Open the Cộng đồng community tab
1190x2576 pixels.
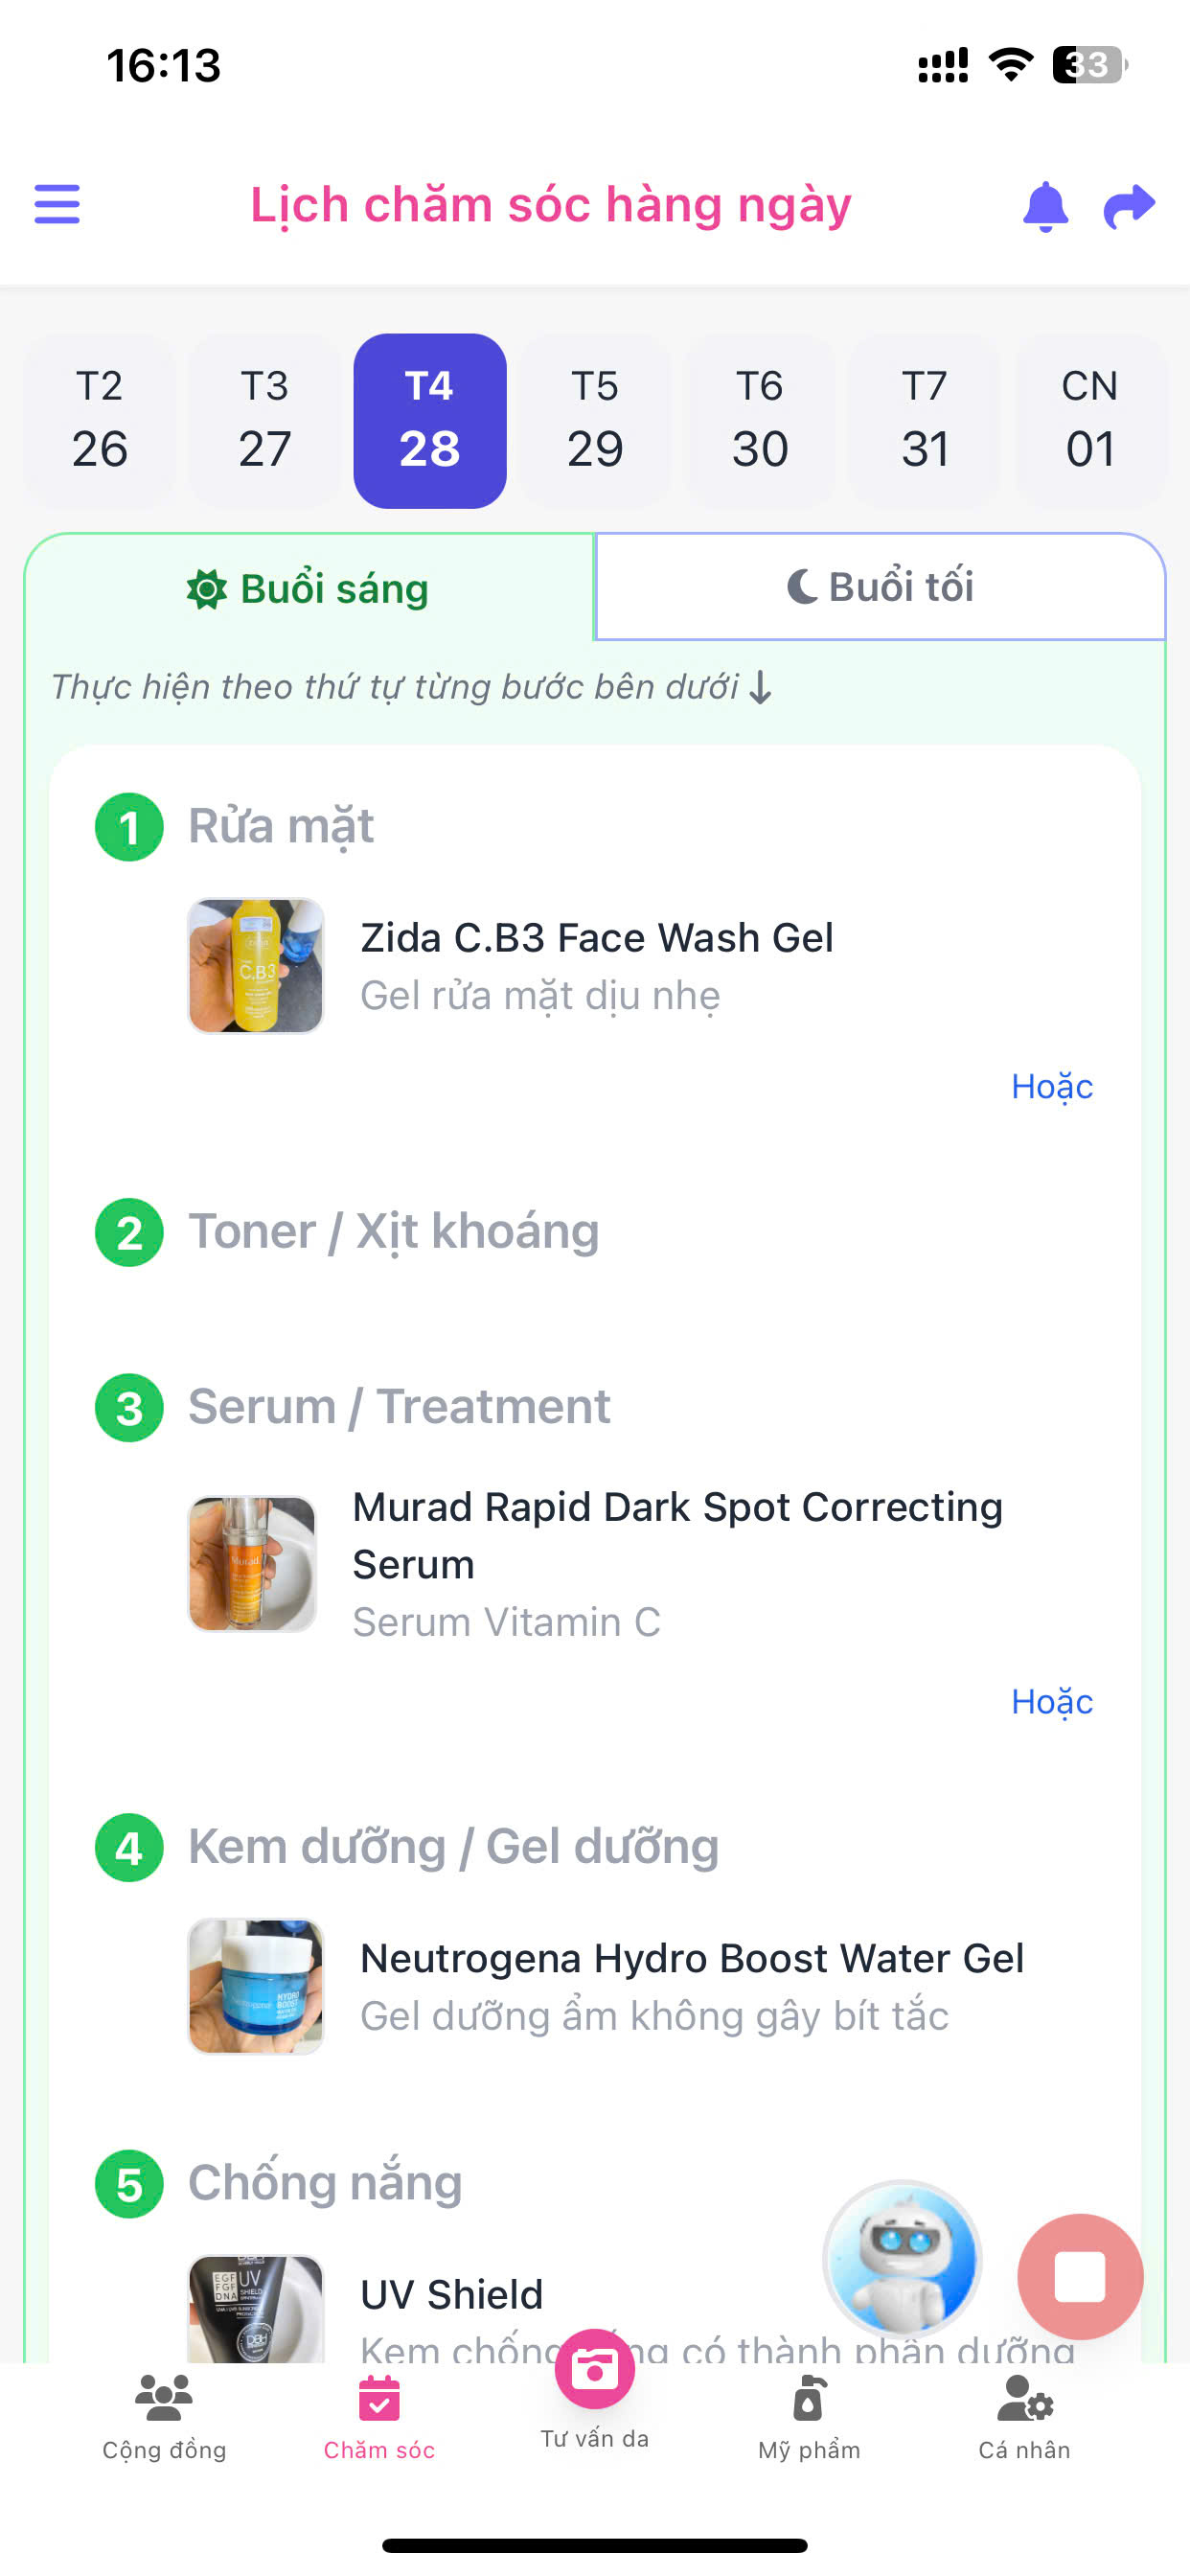coord(164,2417)
